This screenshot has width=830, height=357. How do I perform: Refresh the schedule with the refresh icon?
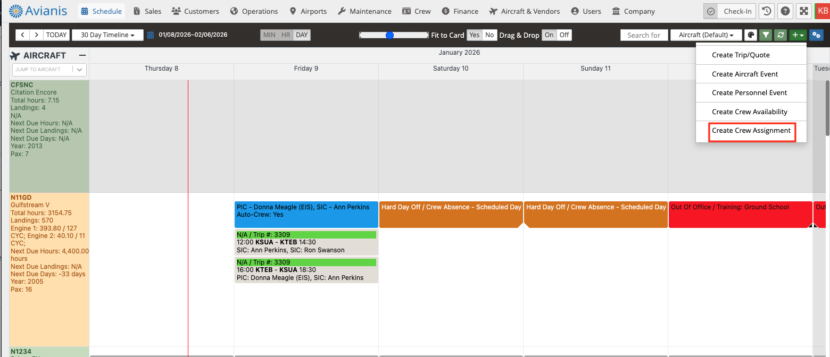(x=781, y=35)
